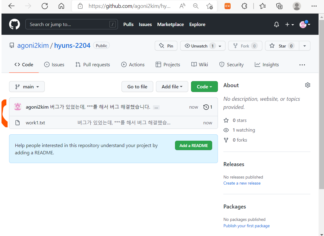324x236 pixels.
Task: Open the agoni2kim commit author name link
Action: (37, 107)
